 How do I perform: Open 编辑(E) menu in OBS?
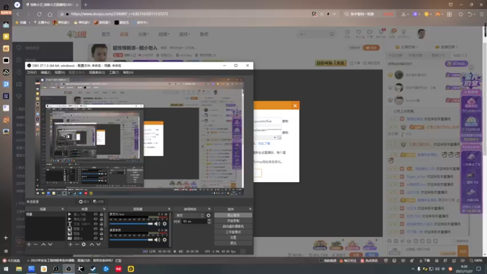[x=45, y=72]
